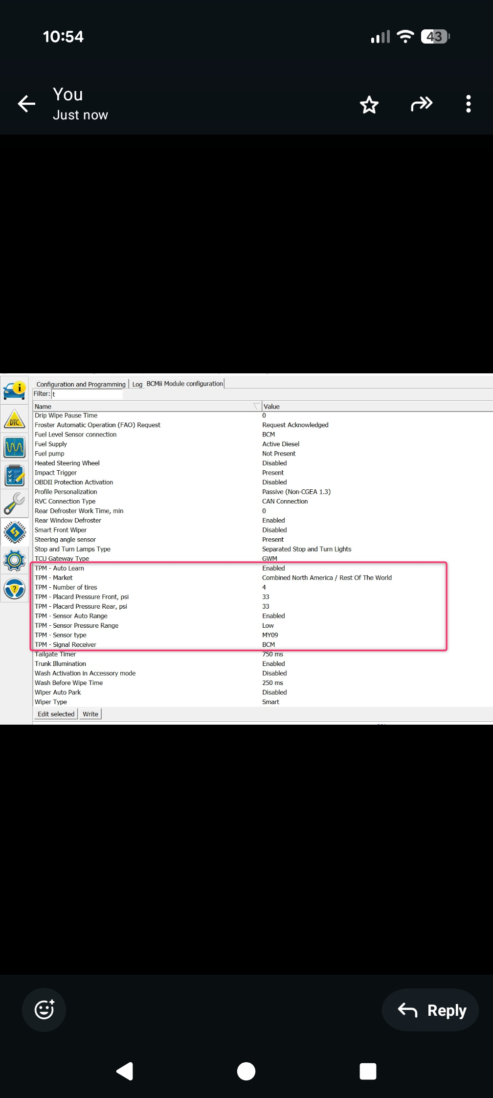Screen dimensions: 493x1098
Task: Open the chip module configuration icon
Action: click(x=15, y=532)
